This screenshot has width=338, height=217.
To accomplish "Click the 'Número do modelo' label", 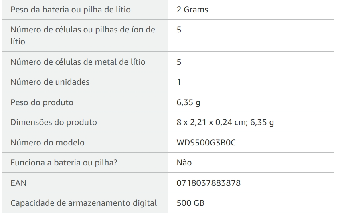I will [x=47, y=142].
